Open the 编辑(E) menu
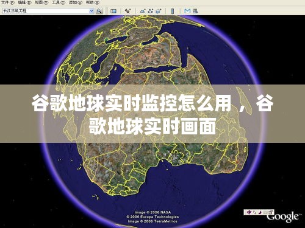 click(24, 2)
